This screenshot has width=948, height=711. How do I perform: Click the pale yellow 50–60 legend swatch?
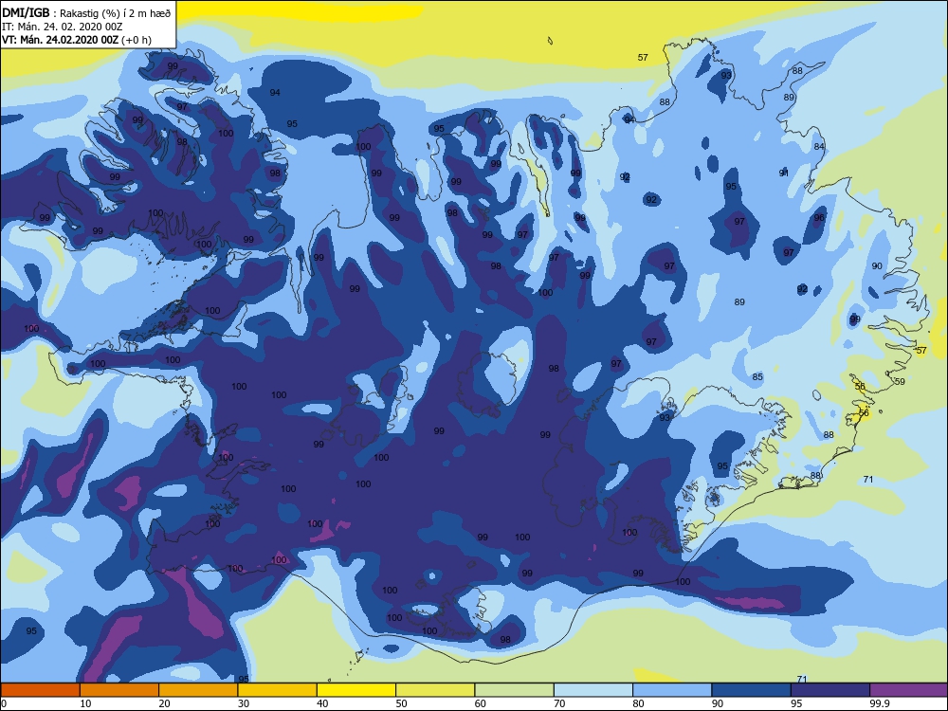(435, 690)
